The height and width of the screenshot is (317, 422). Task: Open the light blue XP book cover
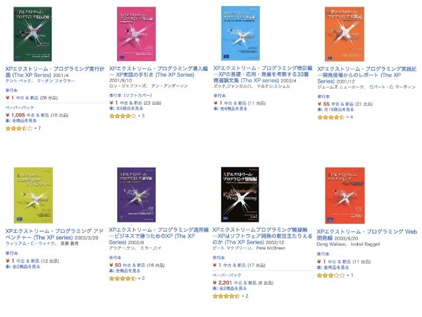pyautogui.click(x=240, y=33)
